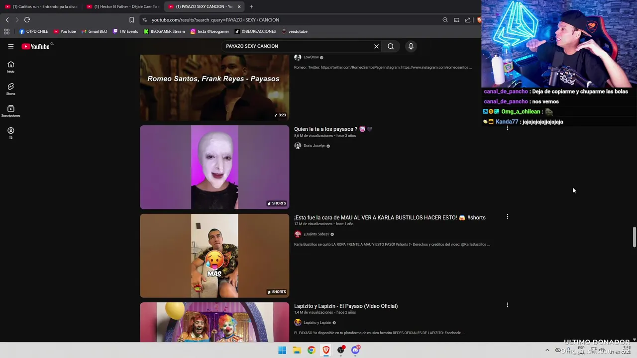Open the YouTube bookmark
637x358 pixels.
click(x=65, y=31)
